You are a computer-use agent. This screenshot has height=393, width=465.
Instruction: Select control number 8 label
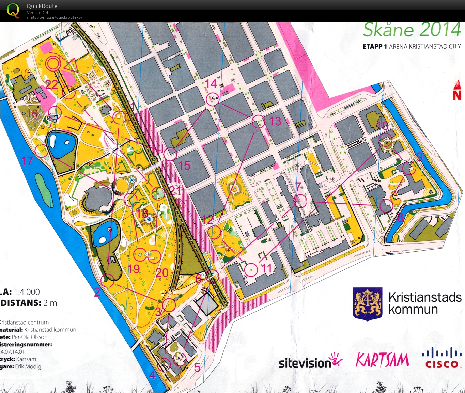(x=400, y=217)
